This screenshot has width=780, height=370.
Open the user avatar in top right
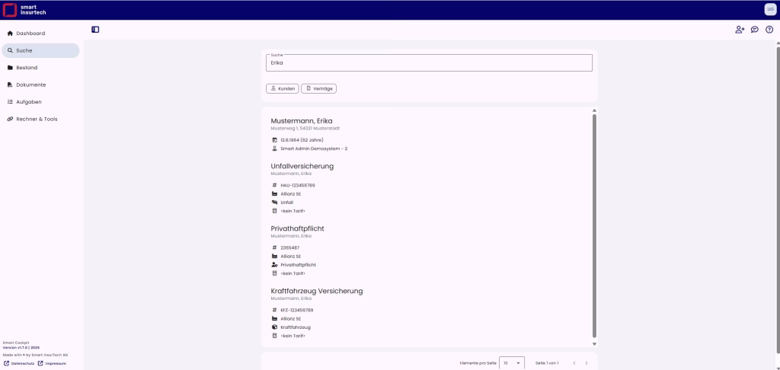pos(770,9)
